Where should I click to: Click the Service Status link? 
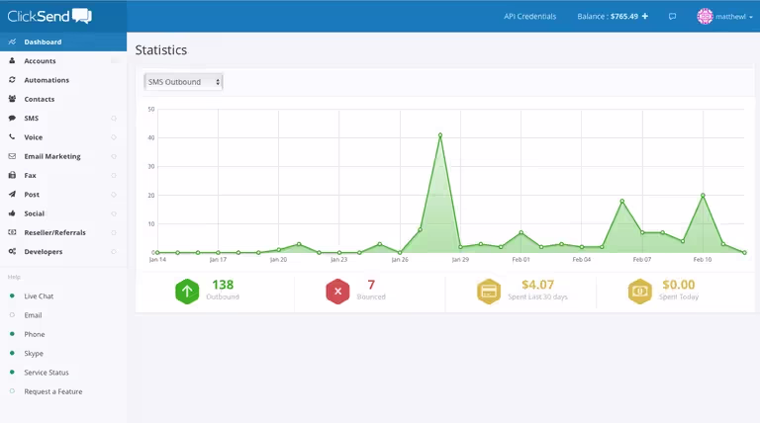coord(47,373)
